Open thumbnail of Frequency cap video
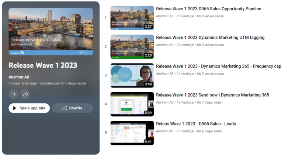295x155 pixels. pos(132,75)
